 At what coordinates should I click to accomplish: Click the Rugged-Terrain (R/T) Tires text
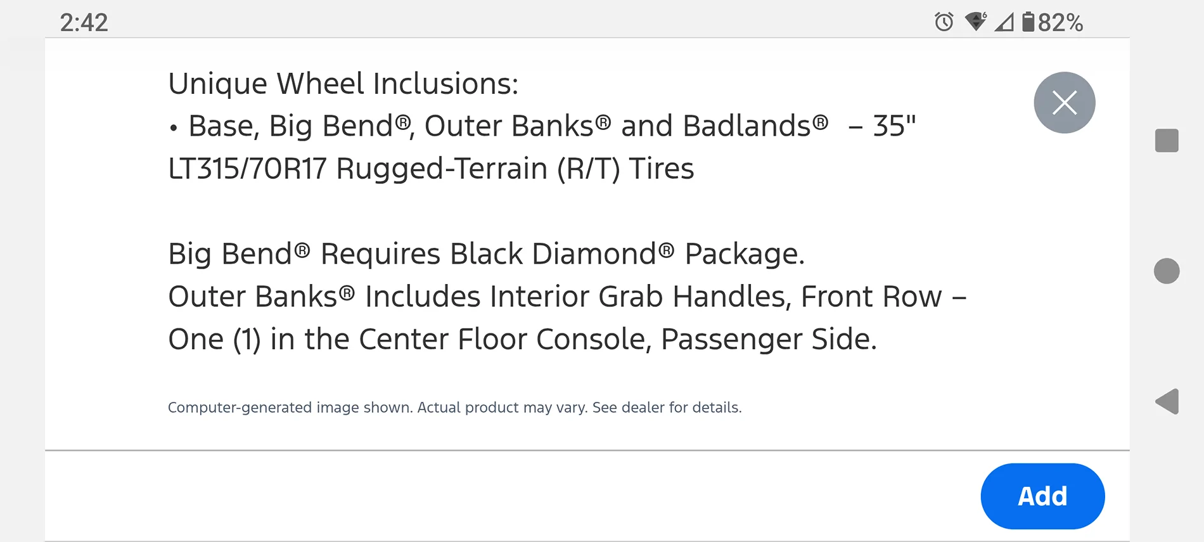click(515, 169)
